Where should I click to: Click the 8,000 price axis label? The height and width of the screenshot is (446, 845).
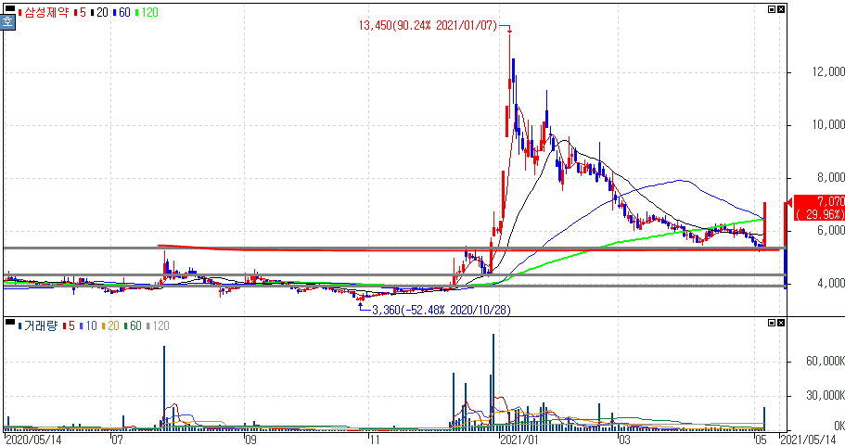(x=831, y=177)
